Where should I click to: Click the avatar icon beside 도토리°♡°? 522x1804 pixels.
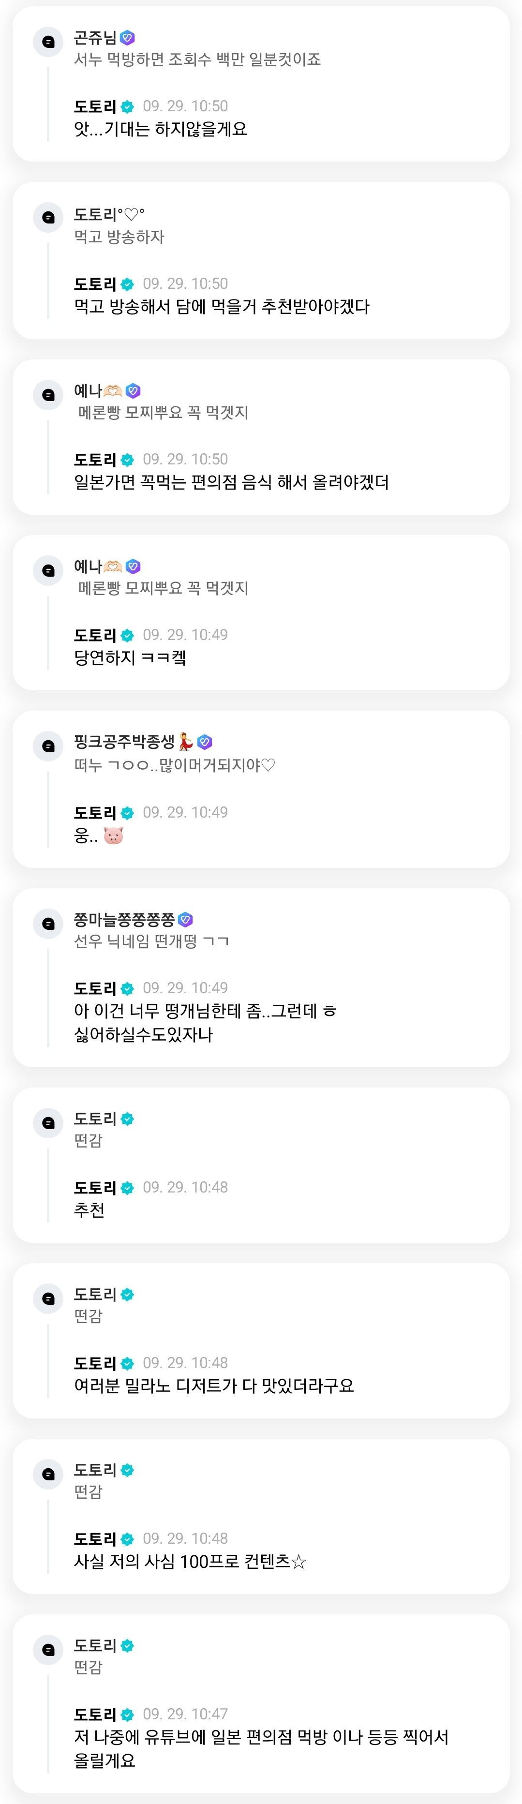(48, 217)
